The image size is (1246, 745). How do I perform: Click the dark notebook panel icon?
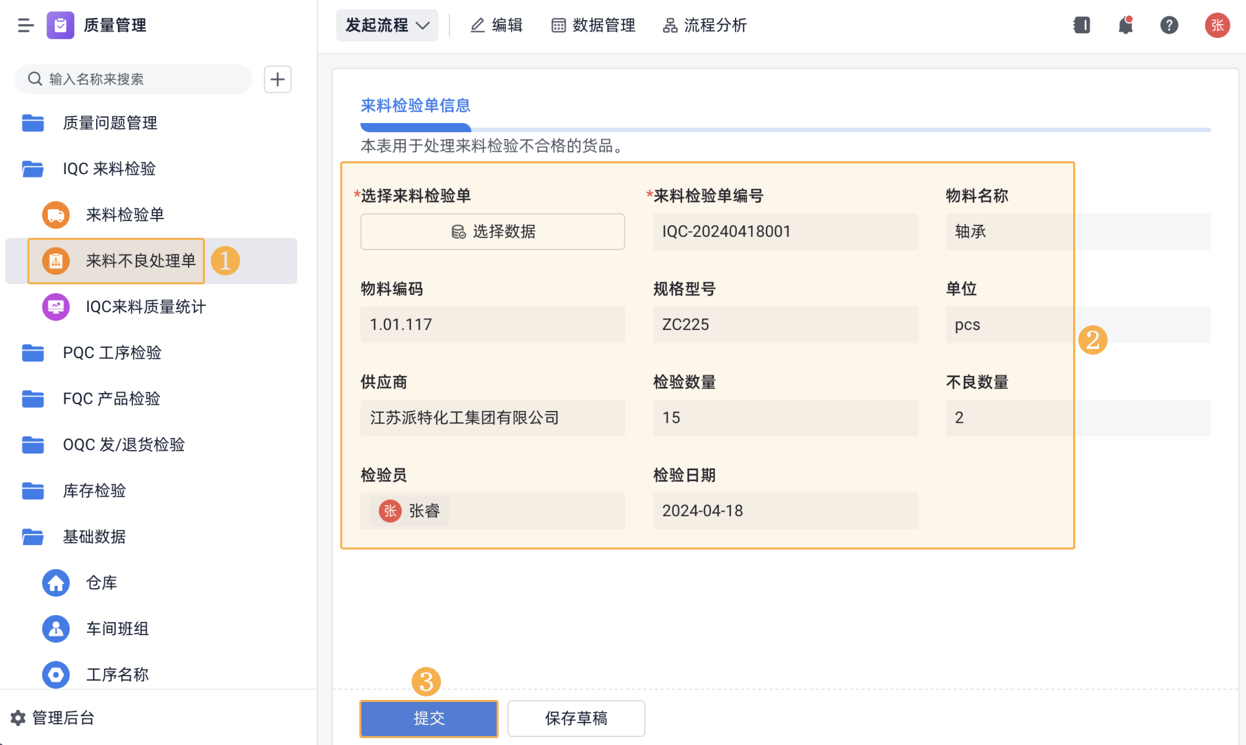coord(1082,25)
